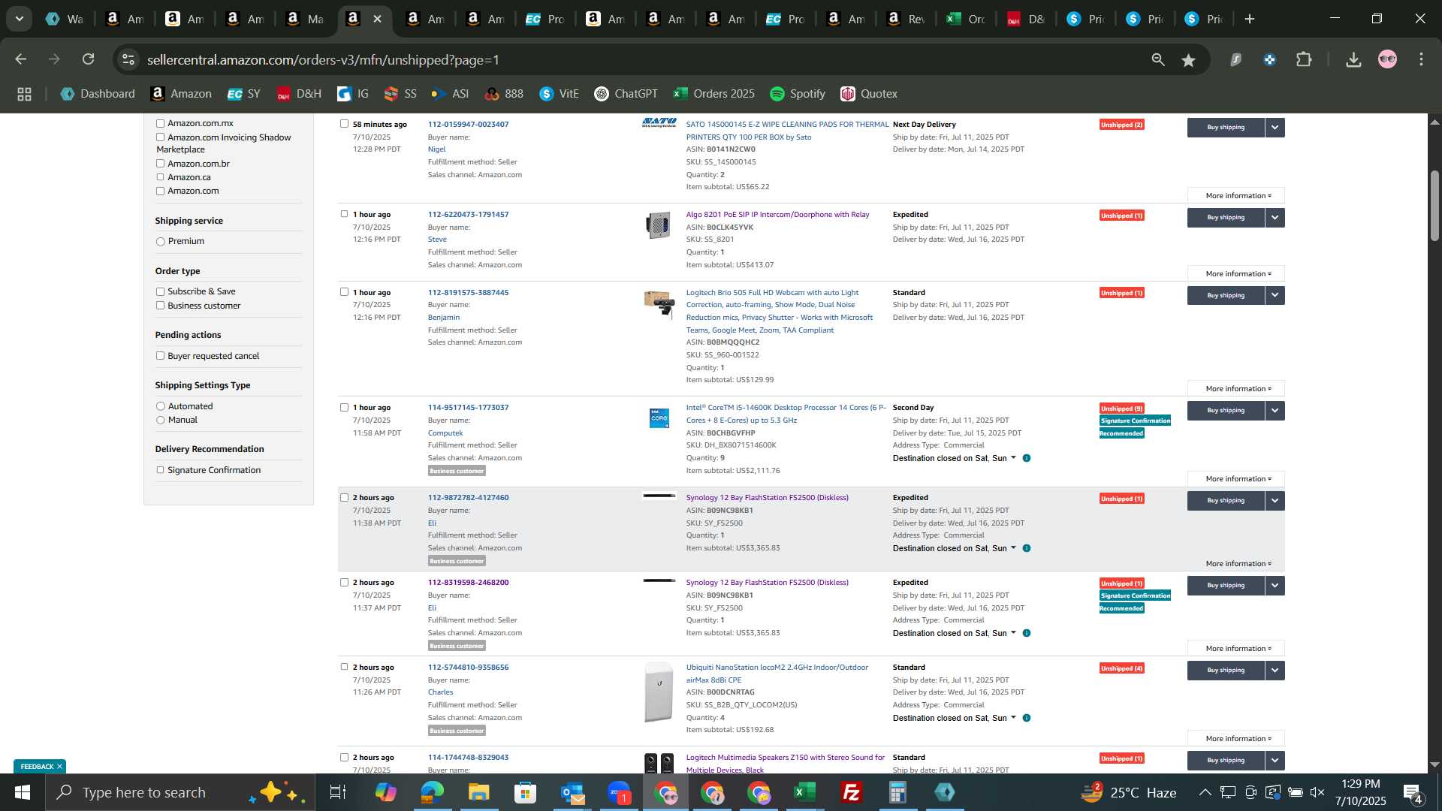This screenshot has height=811, width=1442.
Task: Expand Destination closed dropdown for Charles order
Action: click(1013, 717)
